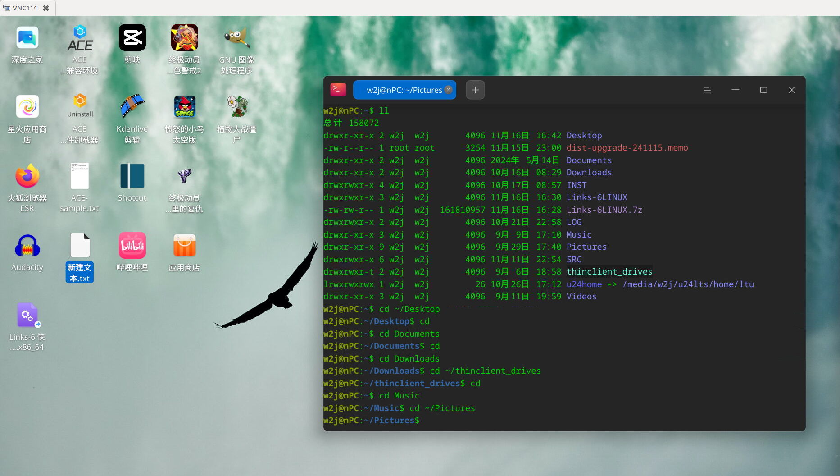This screenshot has height=476, width=840.
Task: Click the 总计 158072 line
Action: [x=351, y=123]
